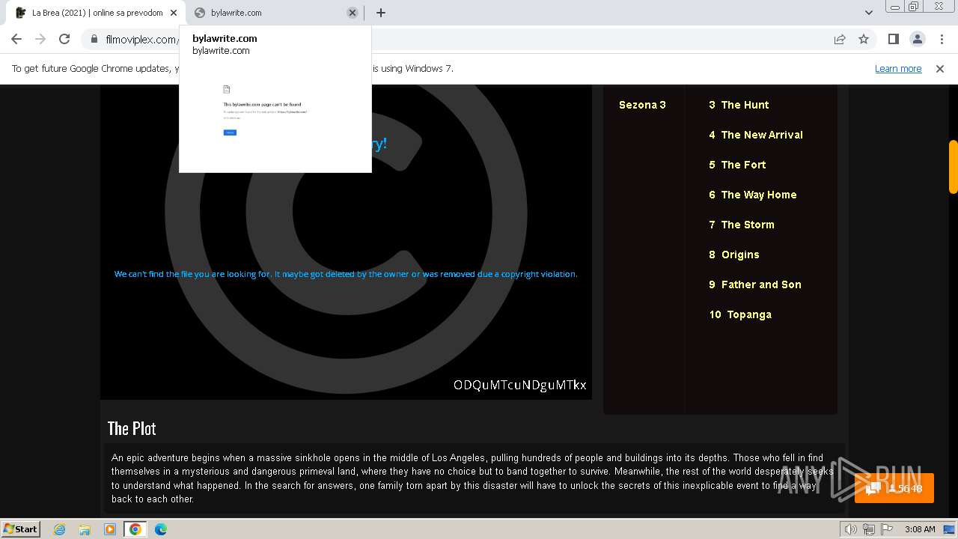
Task: Open episode 8 Origins
Action: coord(734,255)
